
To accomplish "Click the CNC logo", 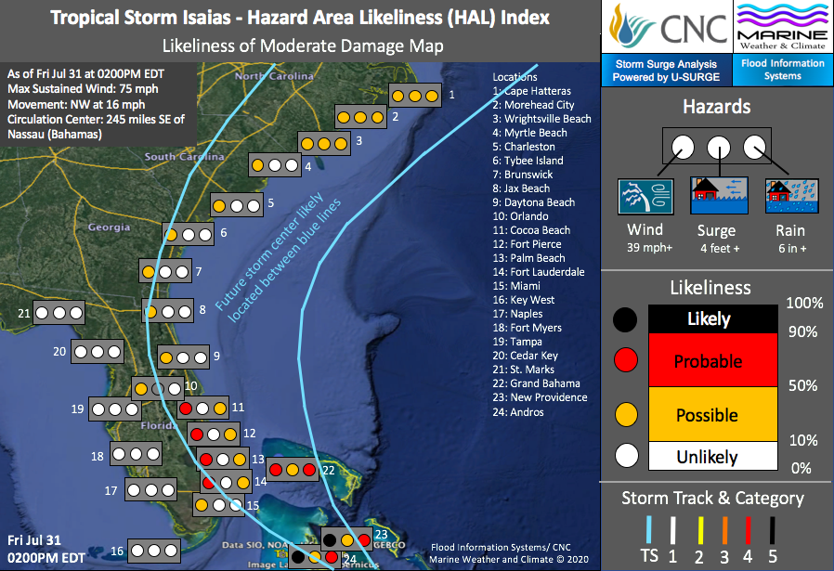I will pyautogui.click(x=667, y=27).
